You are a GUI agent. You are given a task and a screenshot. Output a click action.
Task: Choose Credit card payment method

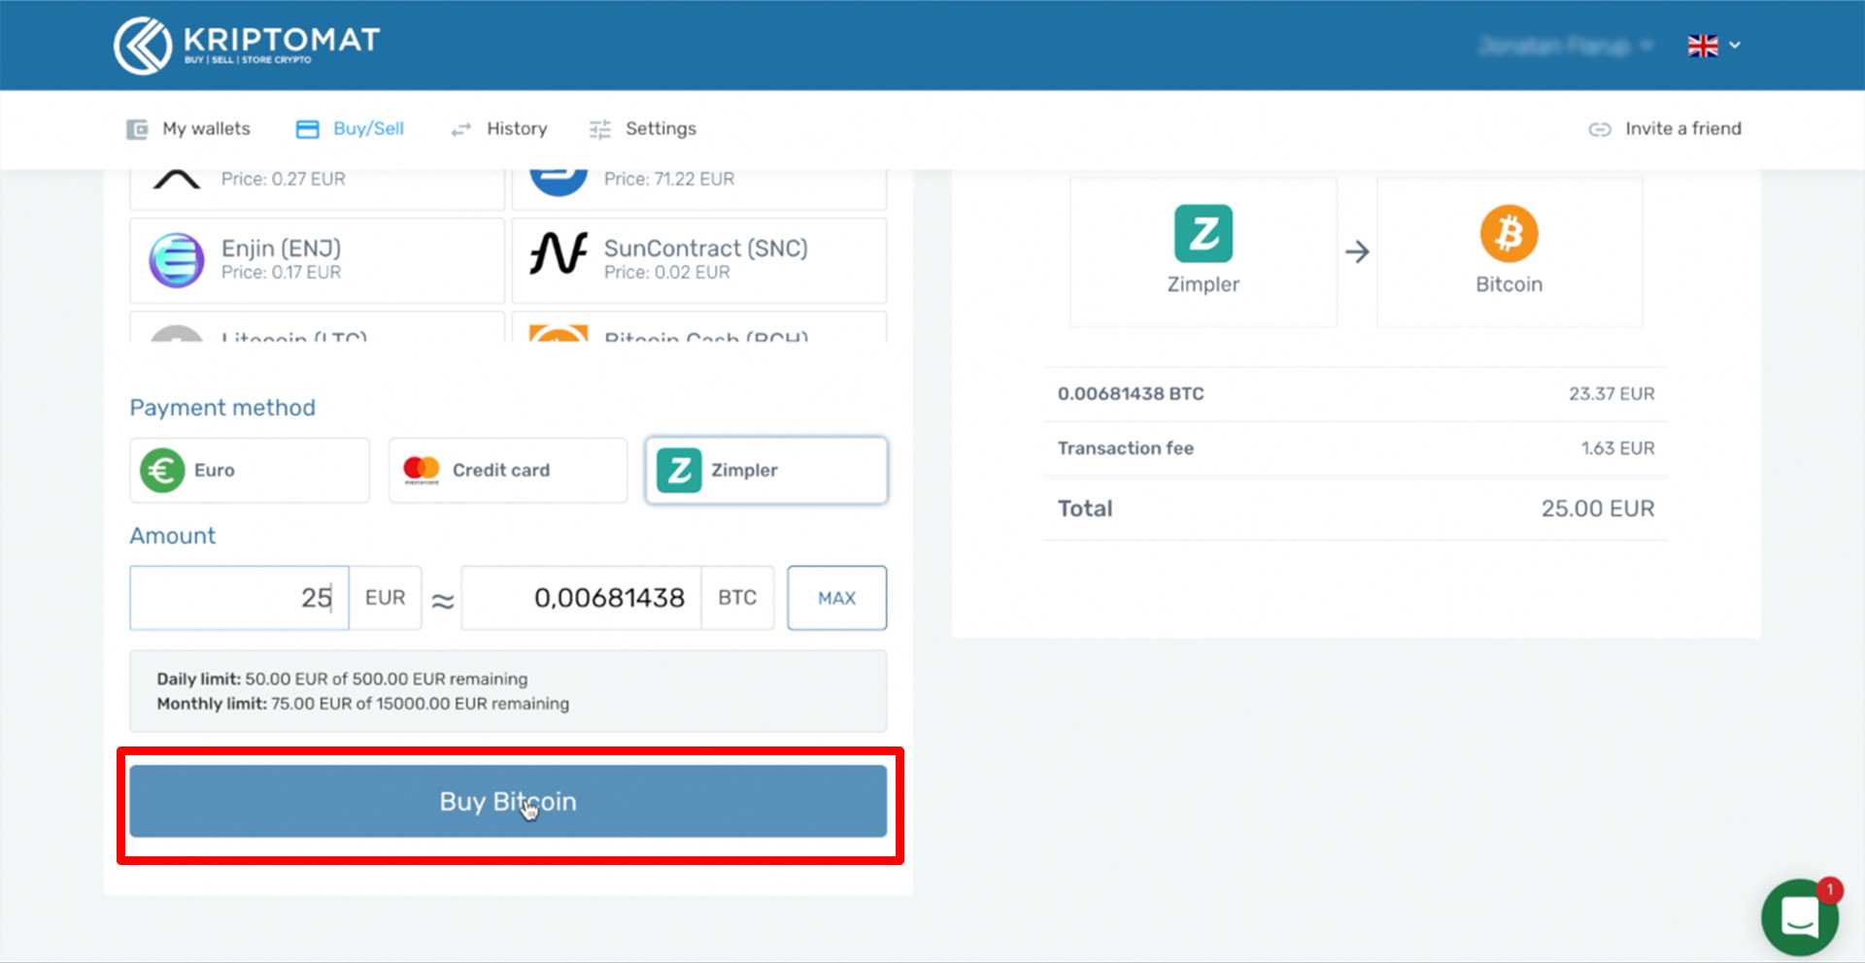[x=508, y=470]
